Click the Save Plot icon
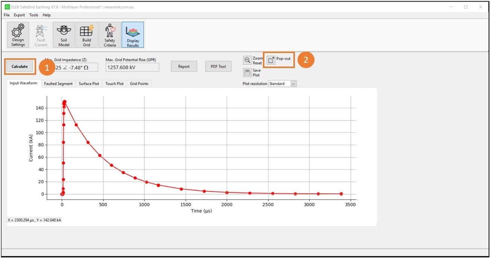 [x=247, y=71]
